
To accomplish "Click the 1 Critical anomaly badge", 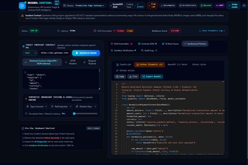I will 120,31.
